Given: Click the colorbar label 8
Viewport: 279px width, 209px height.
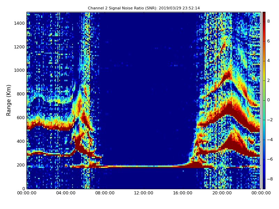Looking at the screenshot, I should click(x=269, y=21).
